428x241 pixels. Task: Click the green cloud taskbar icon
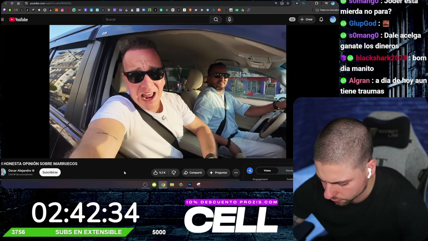(154, 185)
